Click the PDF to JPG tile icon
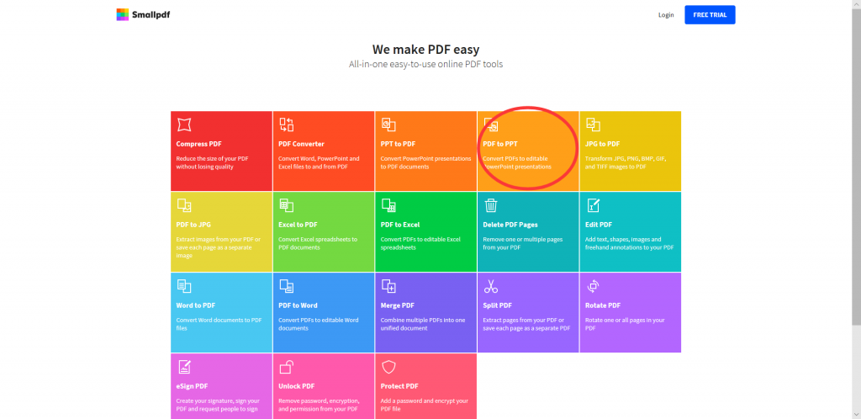This screenshot has height=419, width=861. tap(184, 205)
